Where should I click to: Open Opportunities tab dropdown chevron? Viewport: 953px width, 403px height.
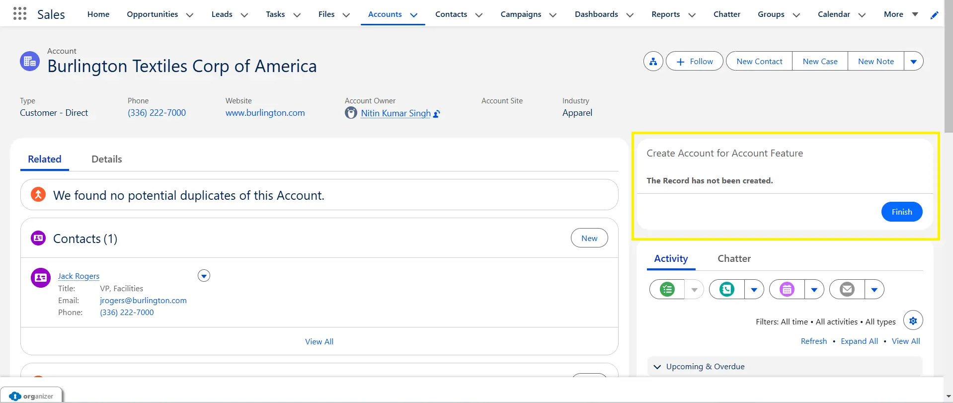189,15
